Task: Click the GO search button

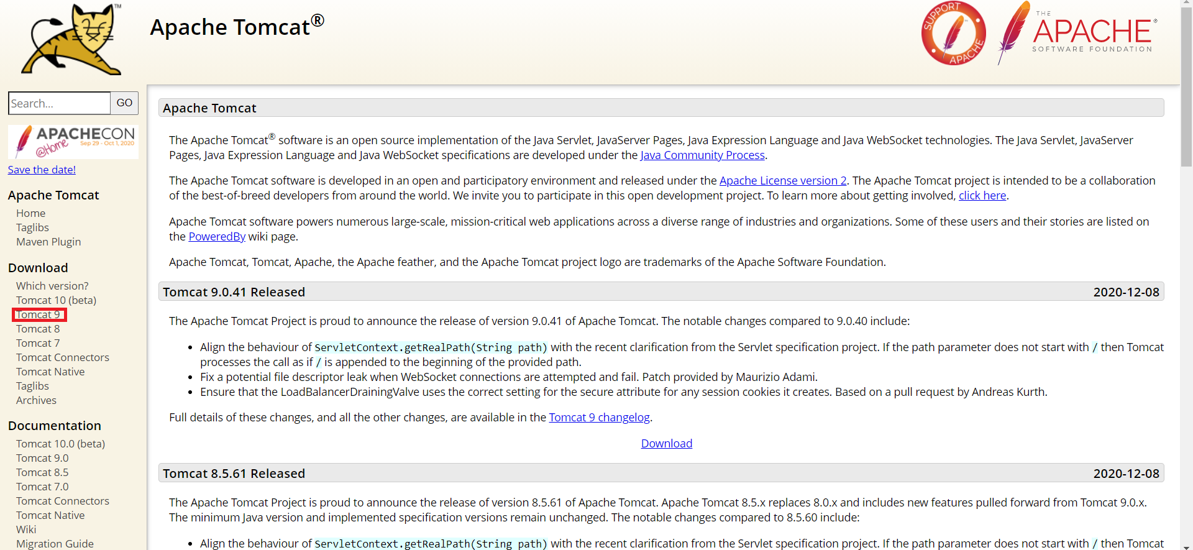Action: 124,103
